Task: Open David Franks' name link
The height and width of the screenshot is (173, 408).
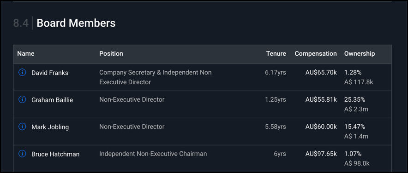Action: (50, 73)
